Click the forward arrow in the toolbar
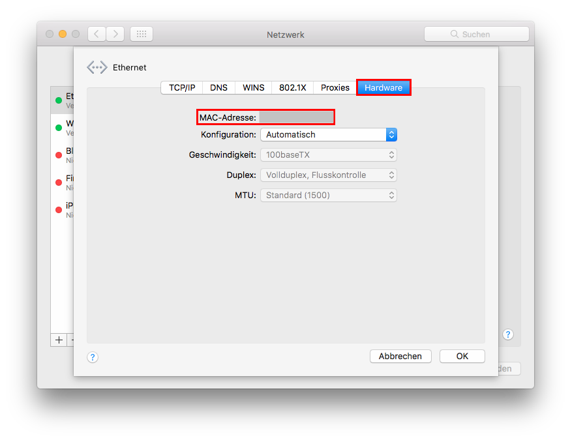Viewport: 570px width, 440px height. click(115, 34)
